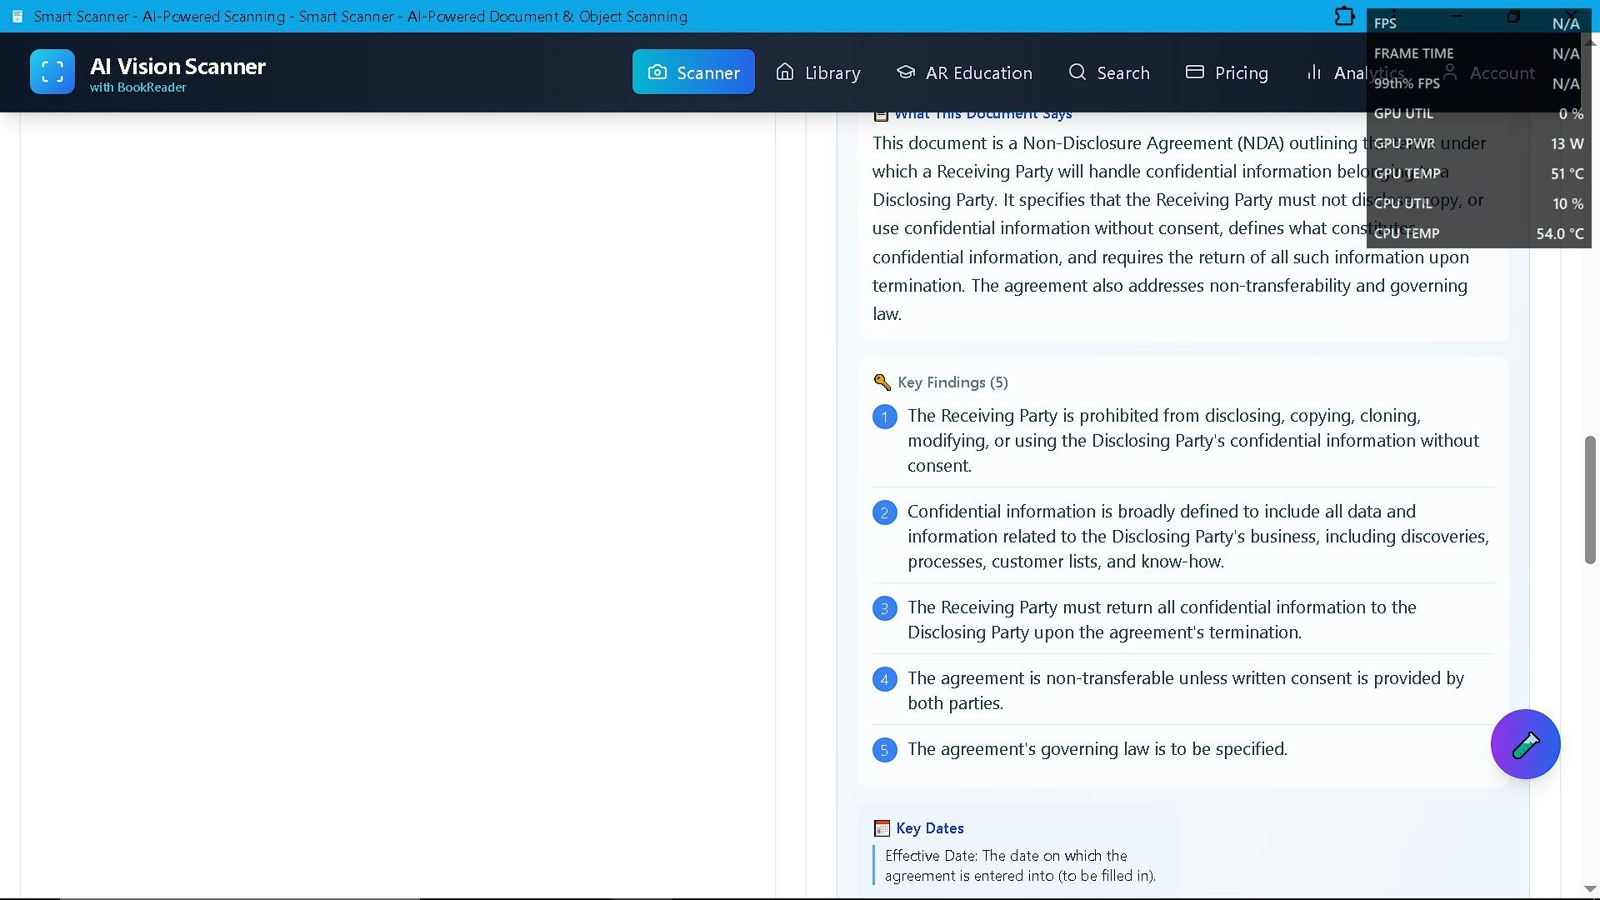Click the vertical page scrollbar thumb
This screenshot has height=900, width=1600.
pyautogui.click(x=1589, y=500)
